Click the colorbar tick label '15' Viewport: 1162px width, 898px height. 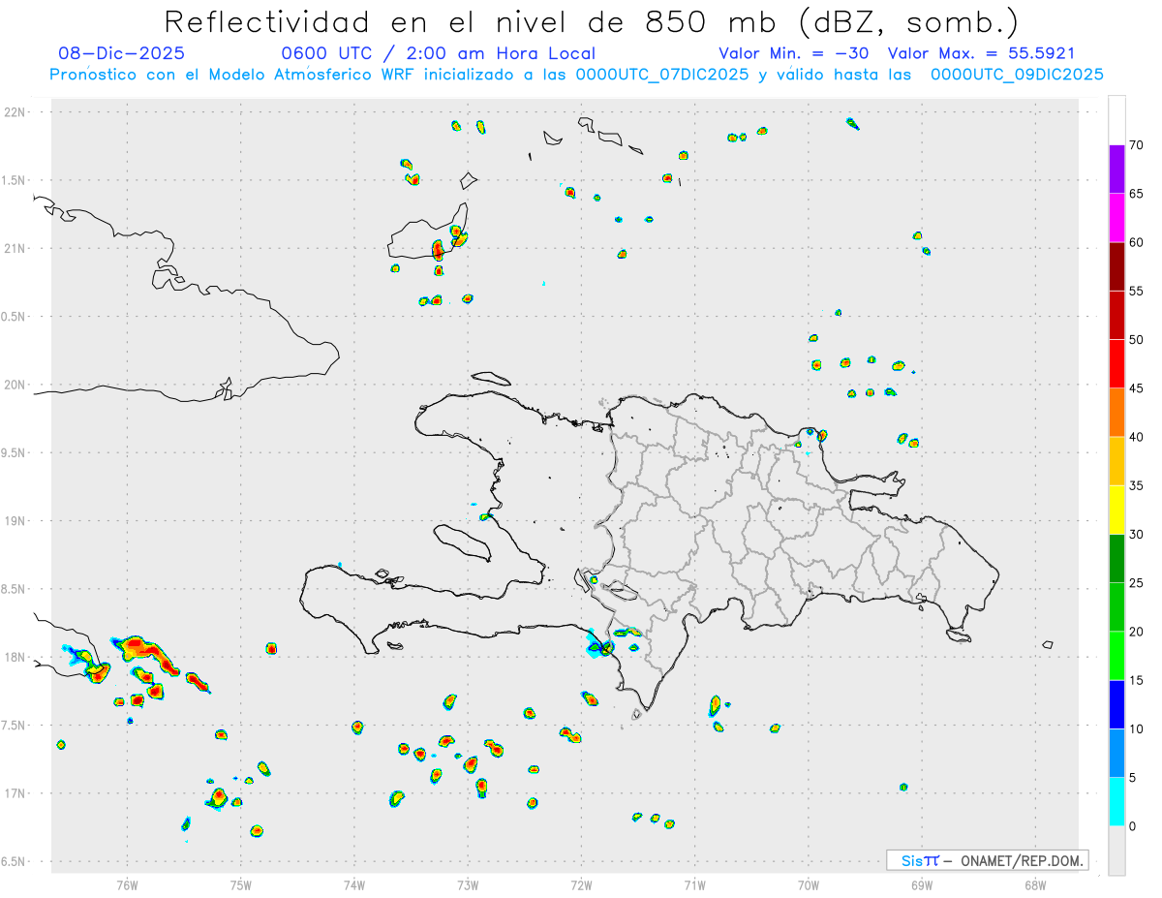point(1136,681)
